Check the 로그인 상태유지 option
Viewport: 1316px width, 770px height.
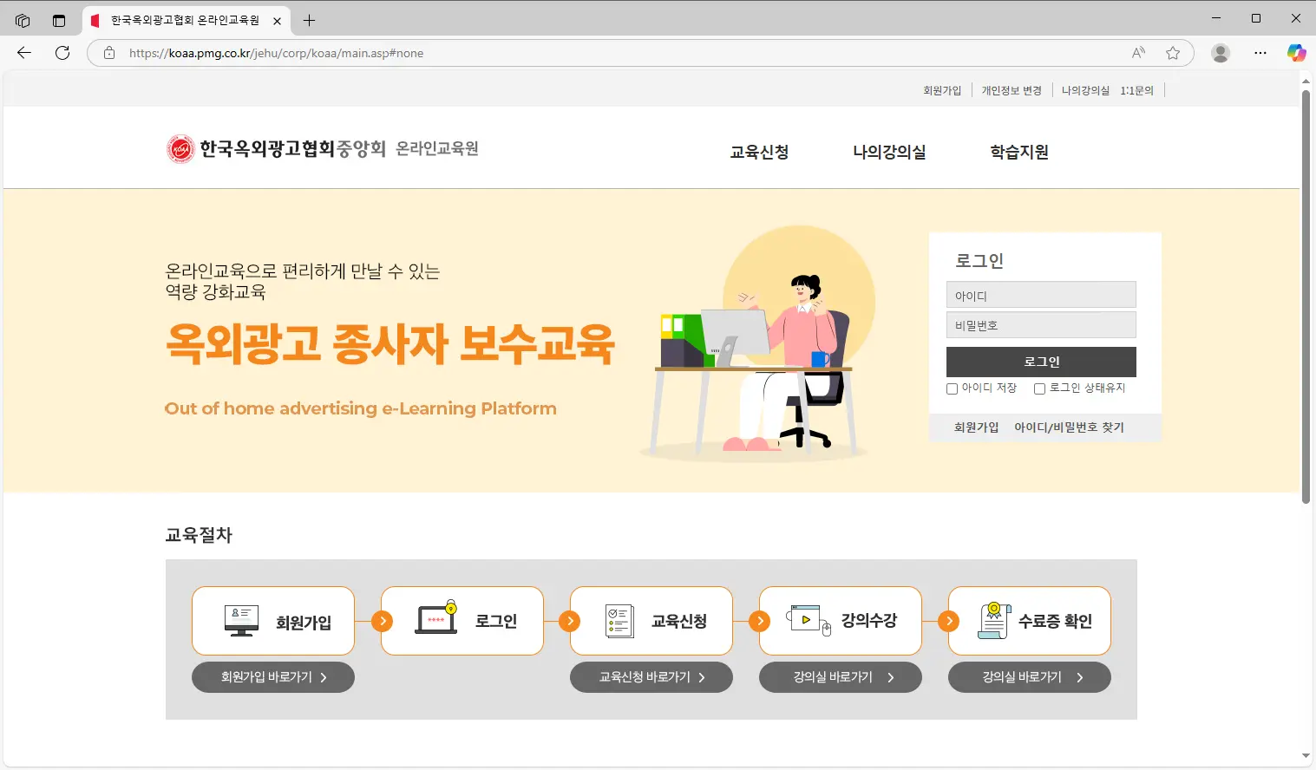coord(1038,388)
